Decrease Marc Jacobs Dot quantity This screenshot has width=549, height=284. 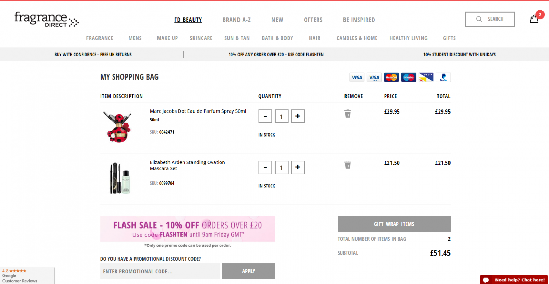(x=265, y=116)
